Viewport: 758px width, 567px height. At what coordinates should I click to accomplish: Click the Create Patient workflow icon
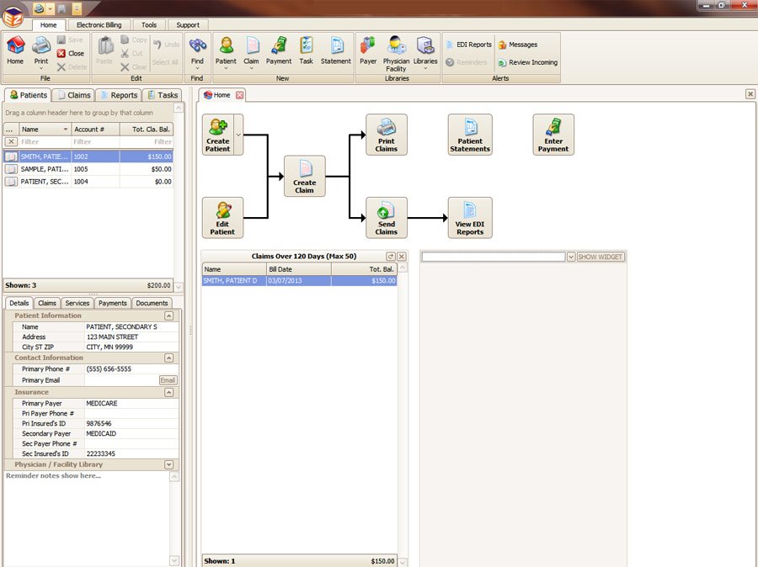coord(217,135)
